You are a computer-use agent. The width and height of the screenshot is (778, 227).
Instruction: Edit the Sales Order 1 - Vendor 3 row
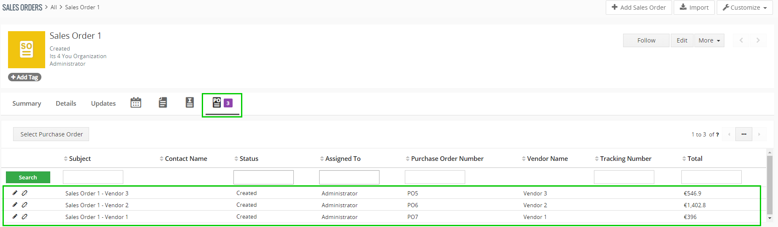point(15,193)
